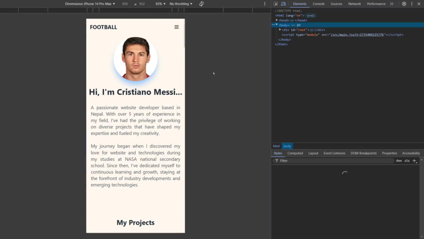Image resolution: width=424 pixels, height=239 pixels.
Task: Click the body breadcrumb
Action: (287, 146)
